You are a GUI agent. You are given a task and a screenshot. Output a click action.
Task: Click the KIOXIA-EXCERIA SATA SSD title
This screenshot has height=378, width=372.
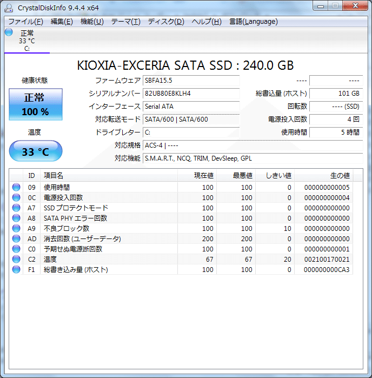pyautogui.click(x=185, y=65)
